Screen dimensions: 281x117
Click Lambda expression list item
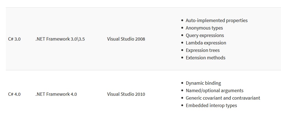point(206,43)
